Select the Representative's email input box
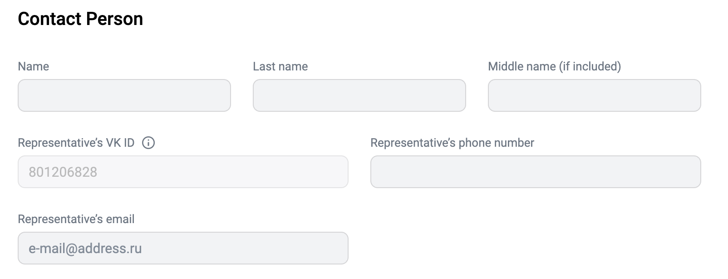Image resolution: width=728 pixels, height=279 pixels. tap(183, 248)
